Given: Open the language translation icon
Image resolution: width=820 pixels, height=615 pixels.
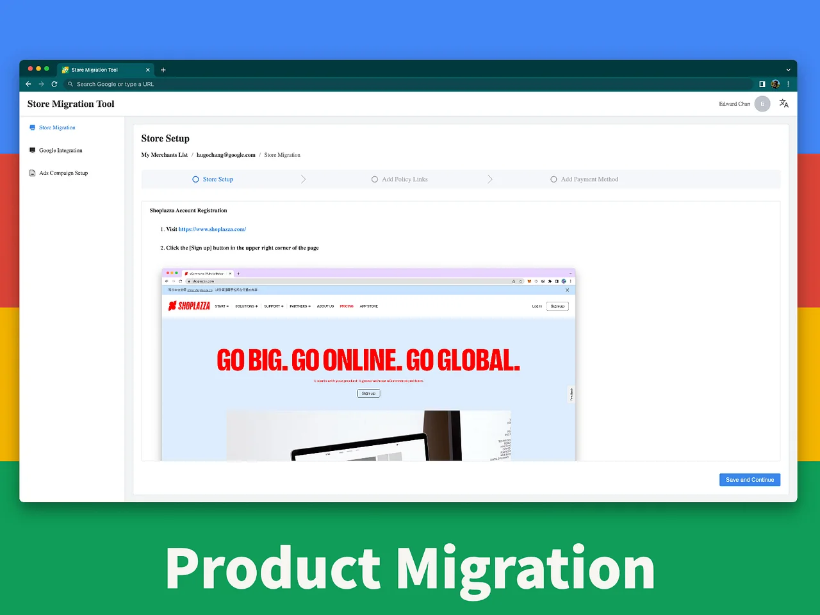Looking at the screenshot, I should [x=783, y=104].
